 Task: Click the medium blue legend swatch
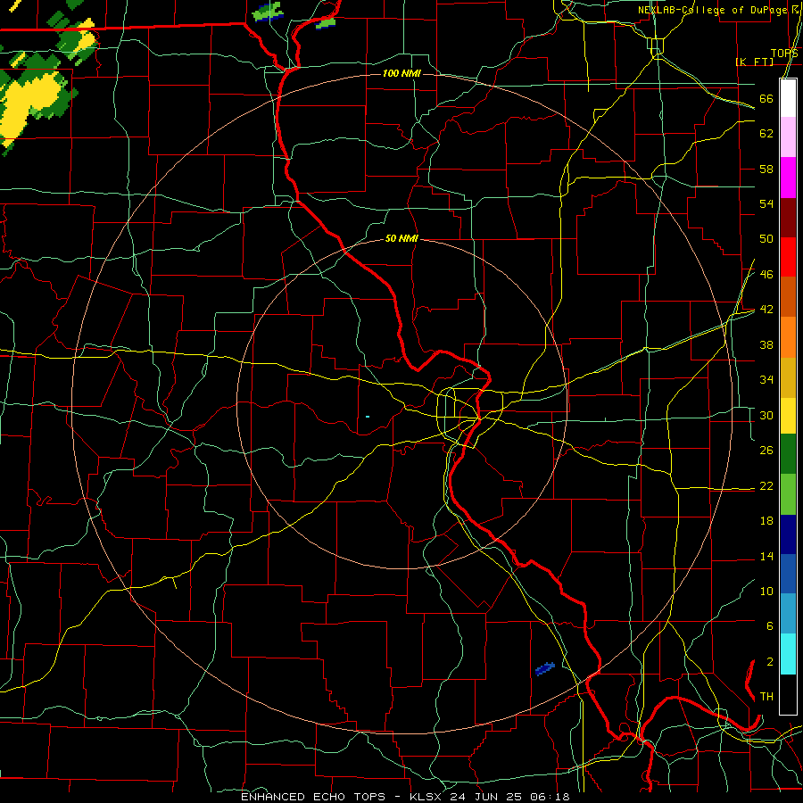point(788,575)
